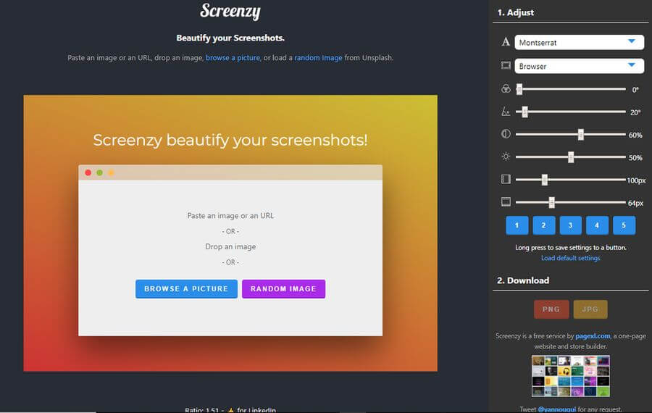Viewport: 652px width, 413px height.
Task: Adjust the hue slider at 0°
Action: tap(571, 89)
